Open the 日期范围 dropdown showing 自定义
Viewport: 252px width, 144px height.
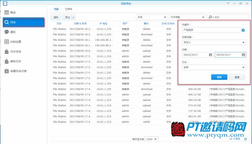click(x=214, y=42)
